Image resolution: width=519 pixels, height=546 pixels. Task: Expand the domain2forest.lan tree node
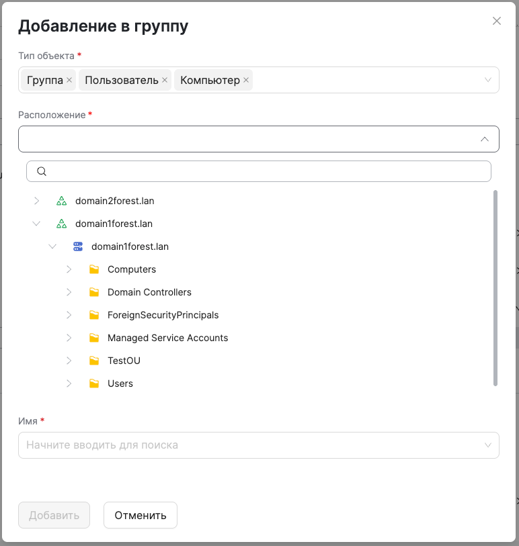click(x=36, y=200)
